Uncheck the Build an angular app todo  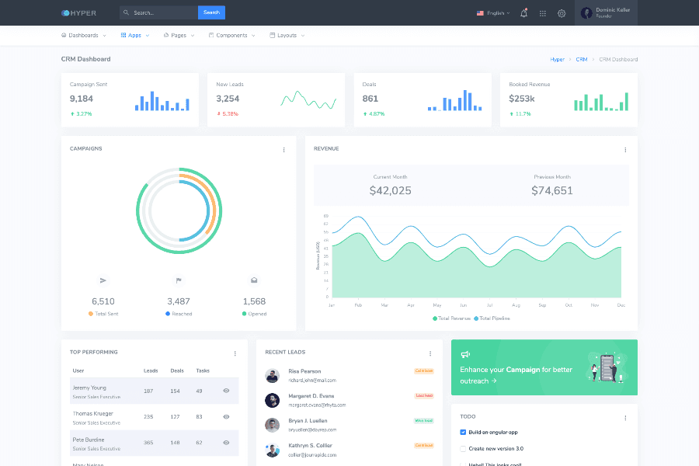[x=464, y=432]
